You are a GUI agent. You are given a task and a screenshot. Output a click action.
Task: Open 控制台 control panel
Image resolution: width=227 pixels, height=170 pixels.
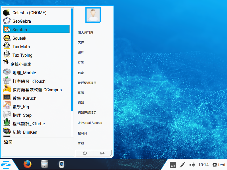coord(82,133)
